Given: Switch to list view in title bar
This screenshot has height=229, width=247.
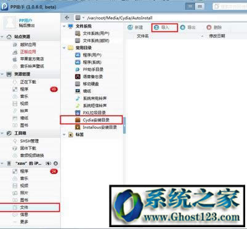Looking at the screenshot, I should click(x=190, y=7).
